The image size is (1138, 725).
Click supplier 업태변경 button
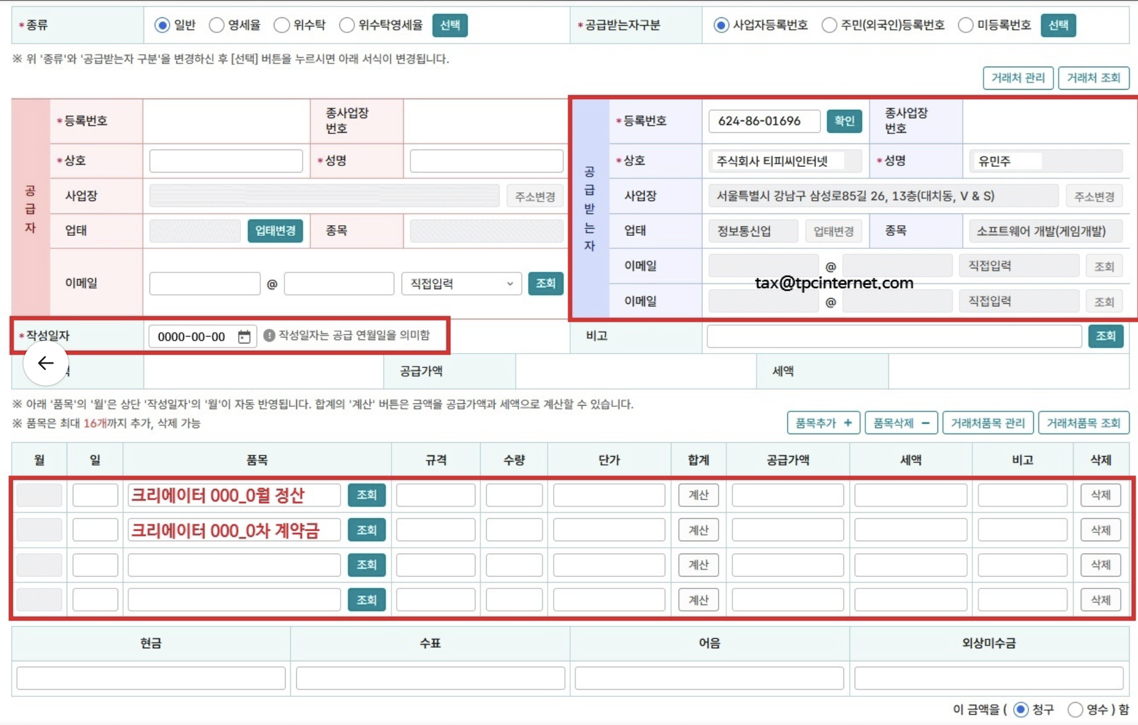[x=275, y=231]
